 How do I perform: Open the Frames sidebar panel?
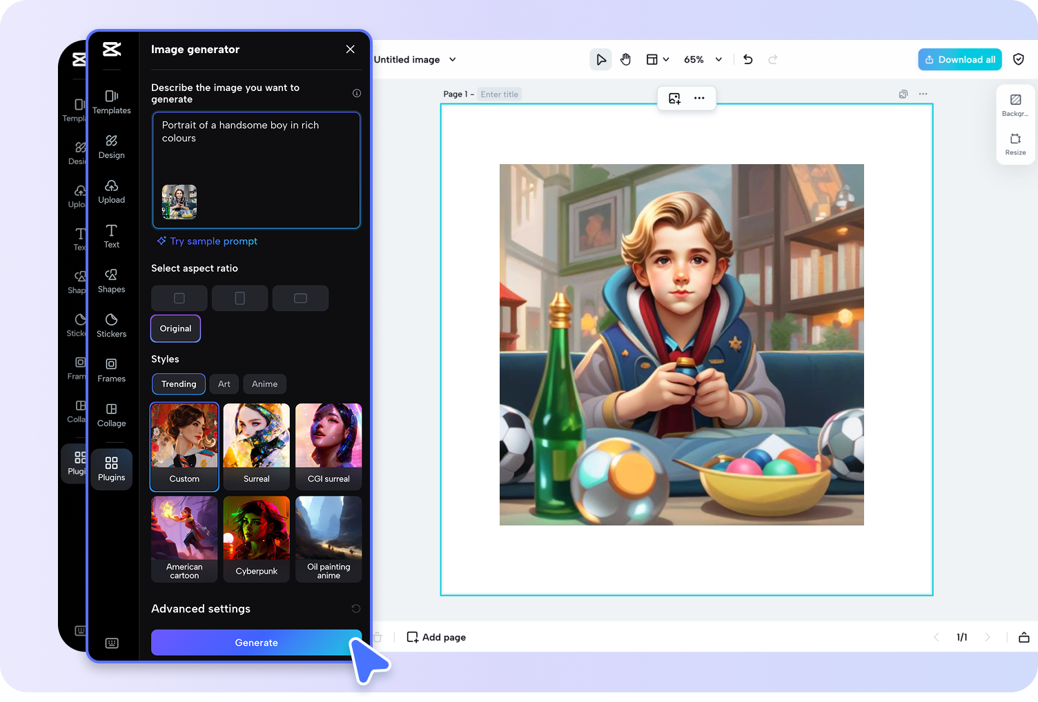pyautogui.click(x=111, y=370)
